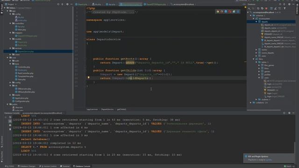Click the select database() console line

click(36, 139)
